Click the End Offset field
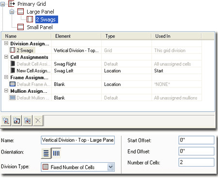This screenshot has height=185, width=218. (196, 151)
